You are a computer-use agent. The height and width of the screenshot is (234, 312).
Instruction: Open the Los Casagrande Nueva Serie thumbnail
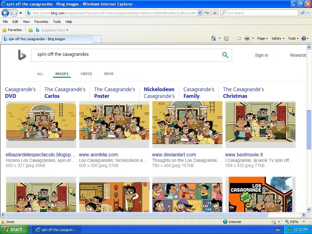tap(261, 194)
